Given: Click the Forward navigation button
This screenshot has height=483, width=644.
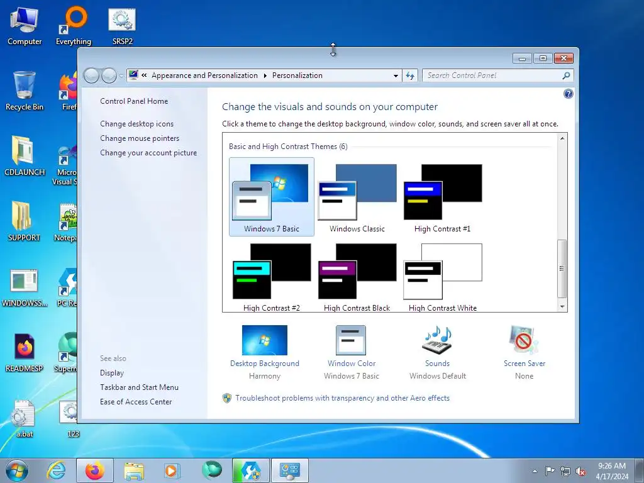Looking at the screenshot, I should pyautogui.click(x=109, y=75).
